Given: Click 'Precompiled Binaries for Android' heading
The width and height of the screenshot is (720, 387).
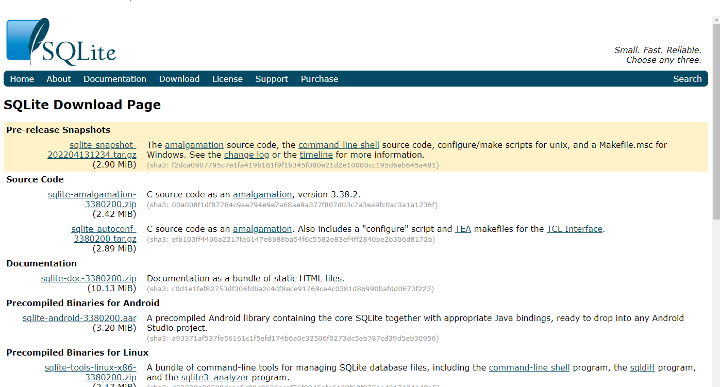Looking at the screenshot, I should [x=83, y=303].
